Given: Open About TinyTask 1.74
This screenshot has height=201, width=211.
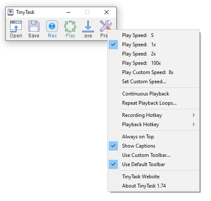Looking at the screenshot, I should click(154, 186).
